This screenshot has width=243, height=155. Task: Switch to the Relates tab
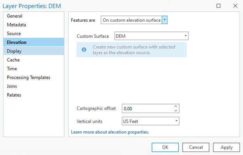[x=33, y=95]
